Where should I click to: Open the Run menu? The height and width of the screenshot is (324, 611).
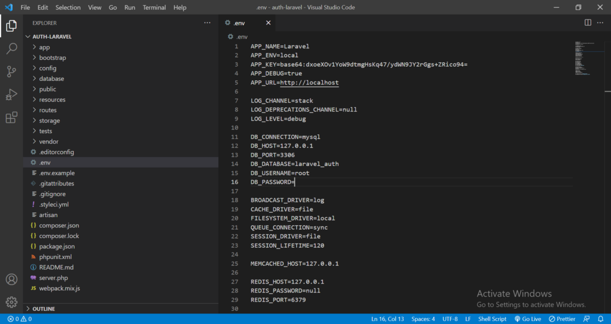[130, 8]
